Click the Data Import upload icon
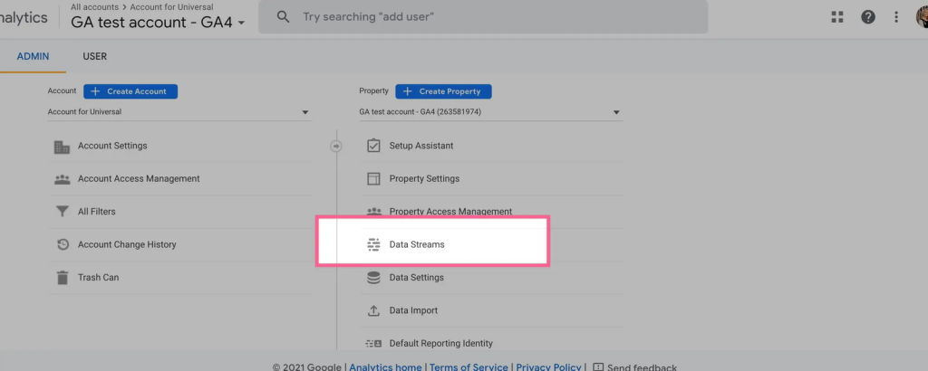928x371 pixels. [373, 310]
